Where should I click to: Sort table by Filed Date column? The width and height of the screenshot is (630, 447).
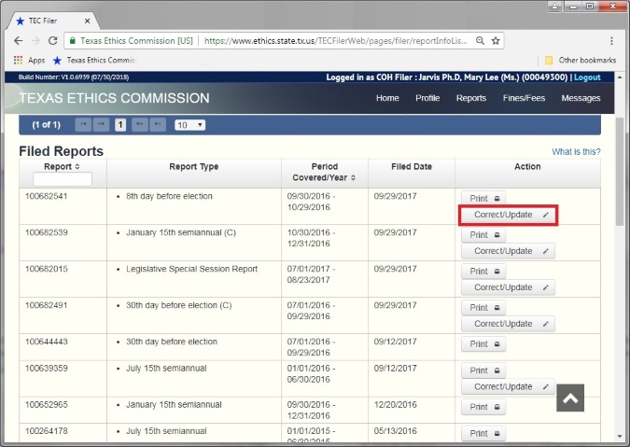pos(411,167)
